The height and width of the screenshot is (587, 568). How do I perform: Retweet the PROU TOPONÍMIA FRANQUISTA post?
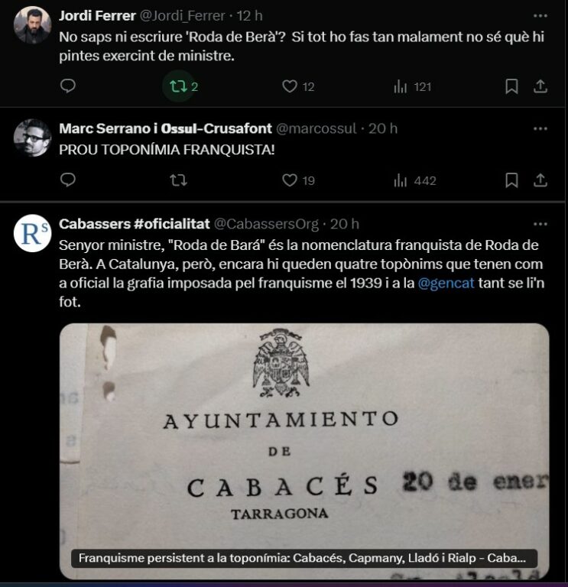tap(179, 180)
